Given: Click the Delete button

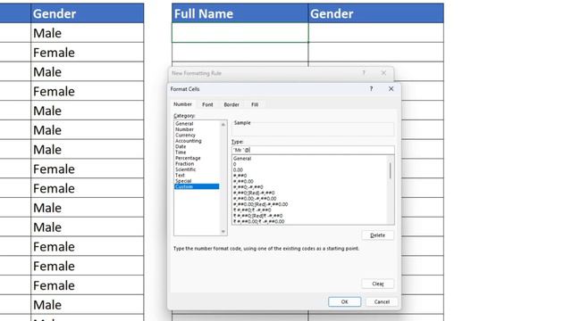Looking at the screenshot, I should click(x=377, y=235).
